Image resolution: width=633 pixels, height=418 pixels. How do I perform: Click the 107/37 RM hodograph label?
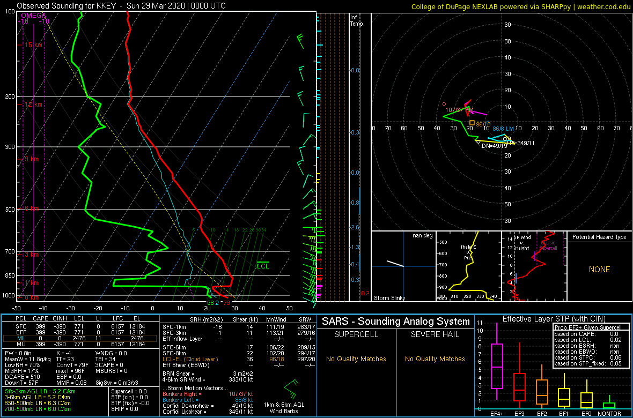(459, 110)
